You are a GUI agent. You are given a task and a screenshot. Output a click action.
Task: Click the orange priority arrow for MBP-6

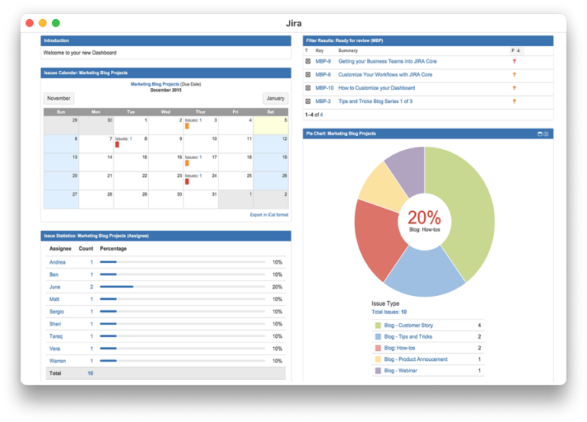[514, 75]
